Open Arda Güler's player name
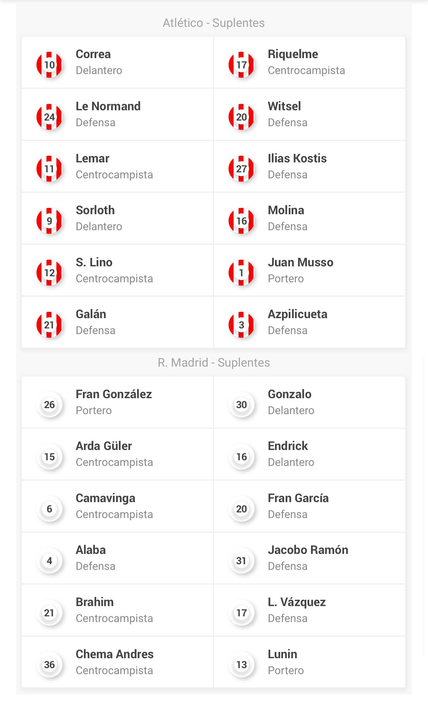Screen dimensions: 428x712 104,446
